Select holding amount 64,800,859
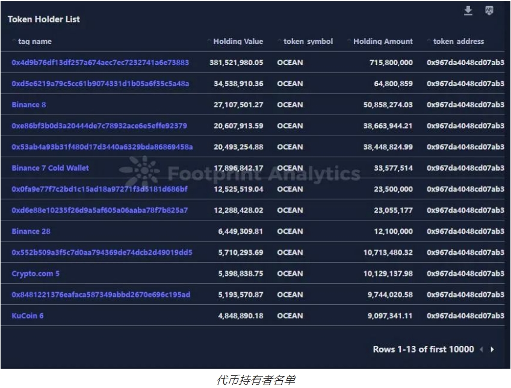 (394, 84)
